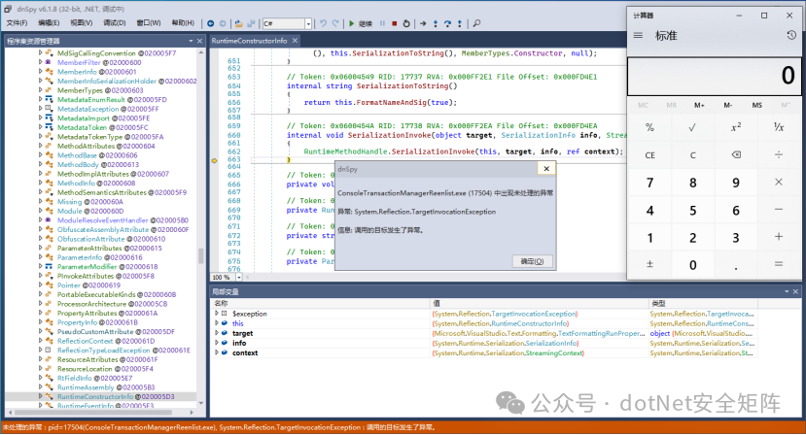806x435 pixels.
Task: Click the undo arrow in dnSpy toolbar
Action: [324, 23]
